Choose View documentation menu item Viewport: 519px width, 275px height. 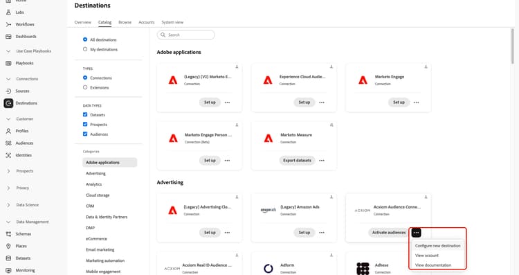[x=433, y=265]
